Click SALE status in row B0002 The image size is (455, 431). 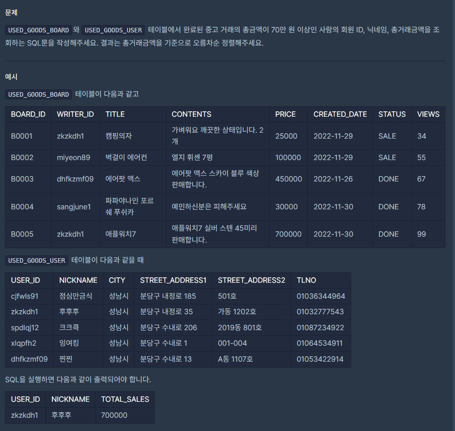[387, 157]
